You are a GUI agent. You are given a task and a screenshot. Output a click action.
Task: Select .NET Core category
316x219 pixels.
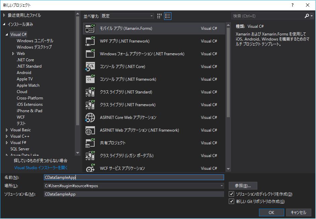25,60
